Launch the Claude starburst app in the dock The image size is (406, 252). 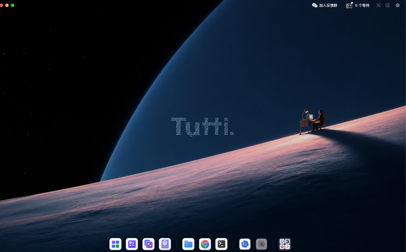pyautogui.click(x=261, y=244)
